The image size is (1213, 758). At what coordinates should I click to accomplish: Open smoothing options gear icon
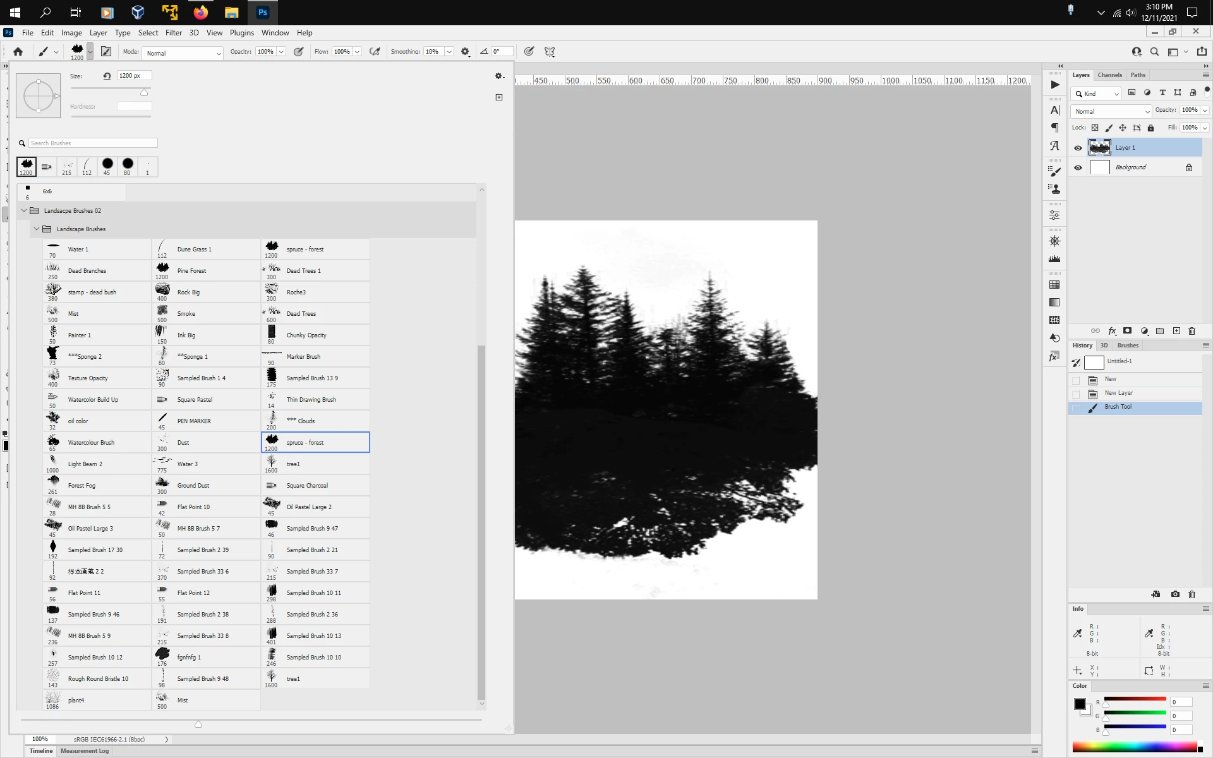(x=465, y=52)
